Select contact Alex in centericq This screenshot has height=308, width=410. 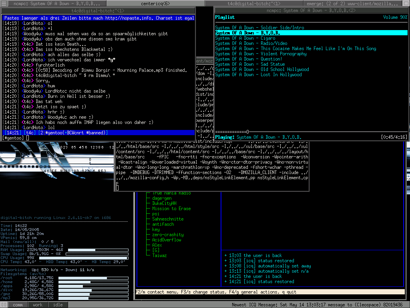tap(157, 245)
